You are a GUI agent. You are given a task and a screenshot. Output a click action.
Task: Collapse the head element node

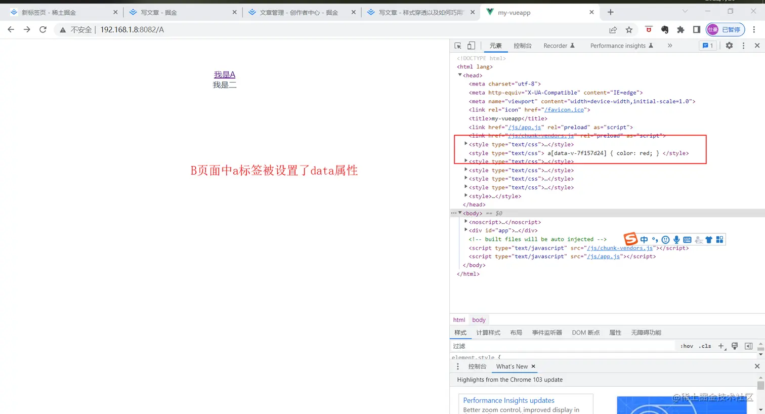pyautogui.click(x=460, y=75)
